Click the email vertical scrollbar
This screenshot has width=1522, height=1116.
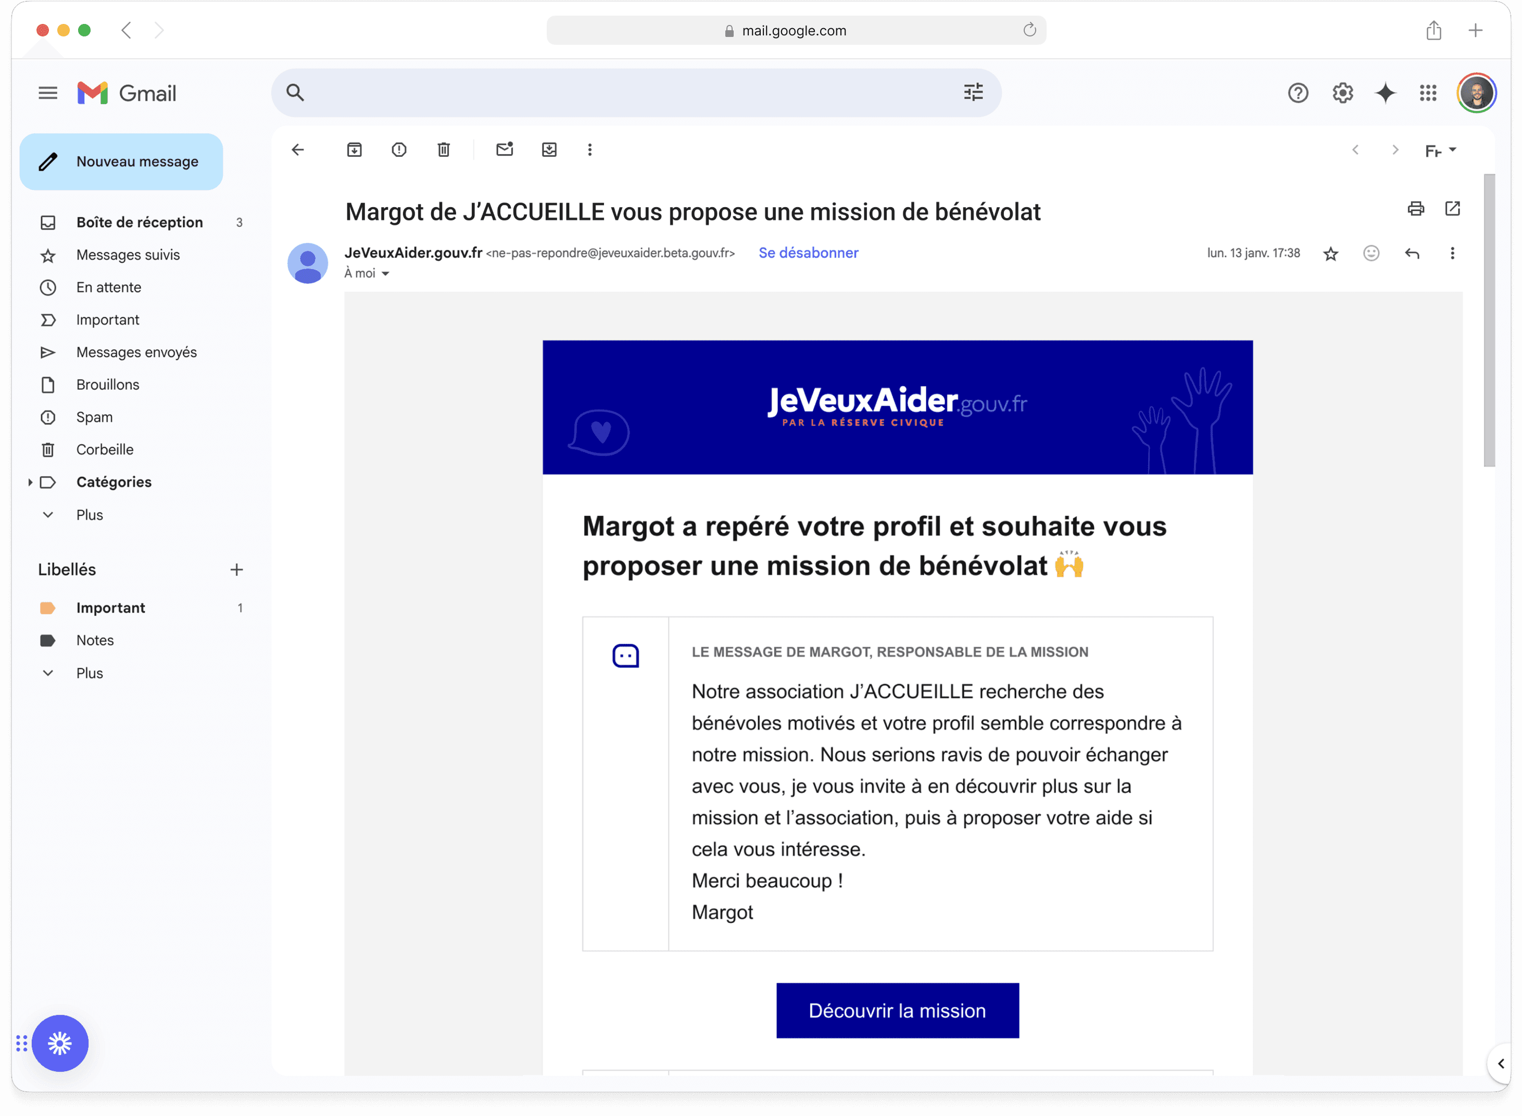pyautogui.click(x=1489, y=320)
